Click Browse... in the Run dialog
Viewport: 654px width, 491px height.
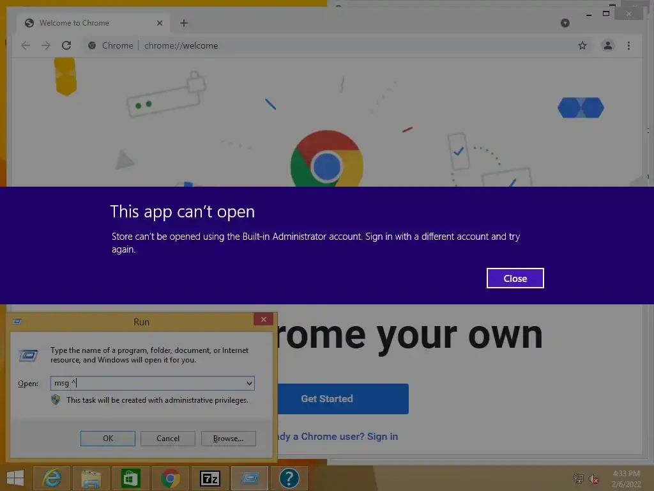coord(228,439)
